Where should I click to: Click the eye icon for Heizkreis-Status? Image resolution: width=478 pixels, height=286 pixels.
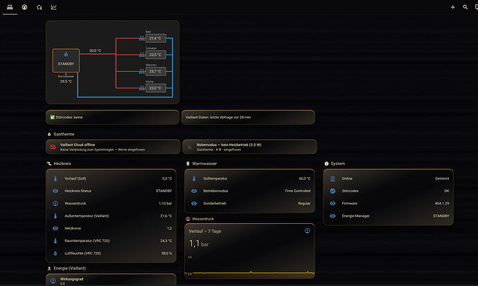[x=55, y=191]
